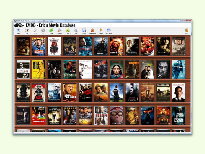Select the Iron Man cover

coord(70,115)
